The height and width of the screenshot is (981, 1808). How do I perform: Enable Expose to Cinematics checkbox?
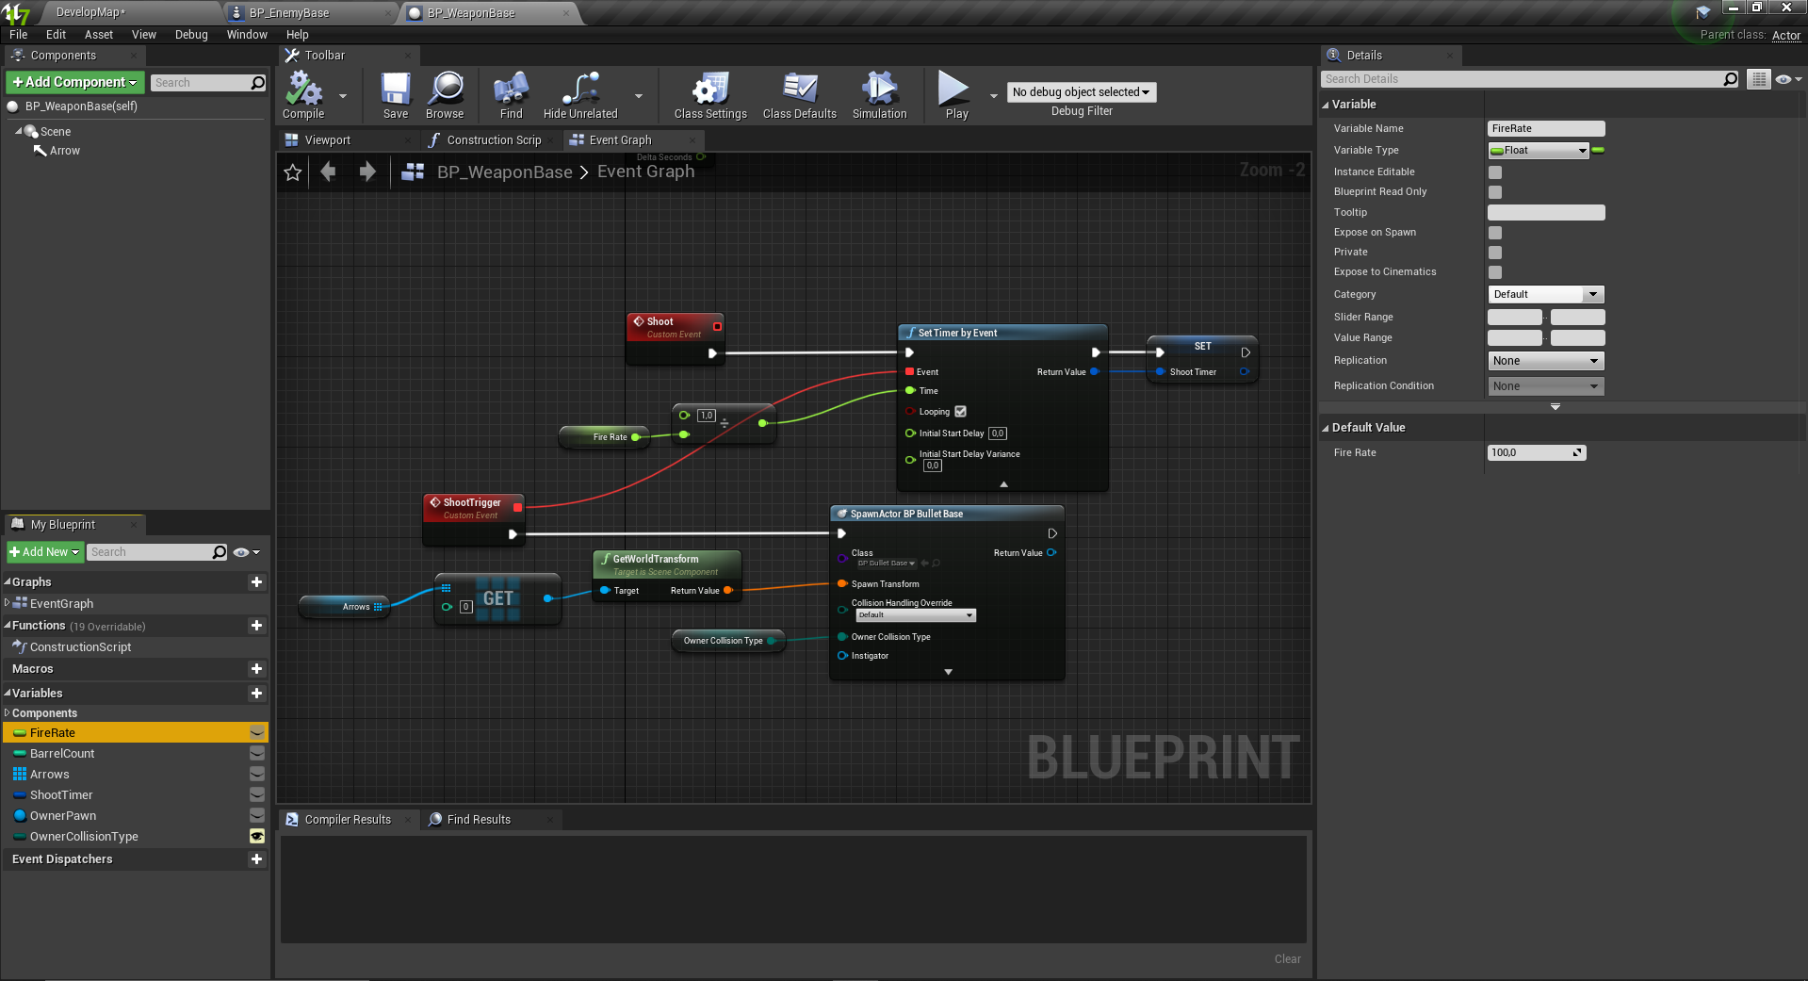click(x=1495, y=272)
